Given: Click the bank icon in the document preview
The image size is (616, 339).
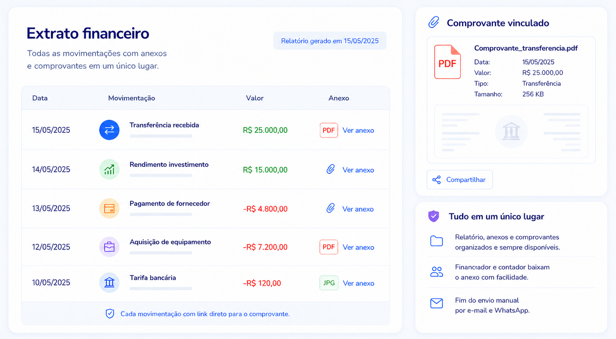Looking at the screenshot, I should pos(511,131).
